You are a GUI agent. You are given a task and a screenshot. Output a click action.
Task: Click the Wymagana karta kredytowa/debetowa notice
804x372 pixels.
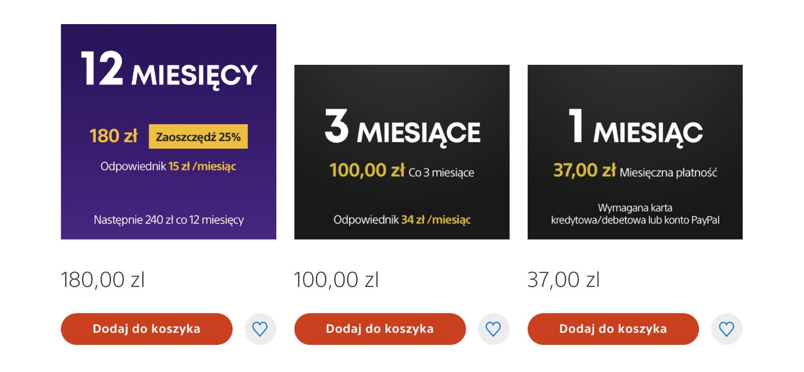click(635, 214)
